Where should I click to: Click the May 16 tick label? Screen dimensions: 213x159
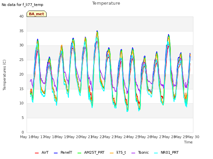(x=27, y=137)
